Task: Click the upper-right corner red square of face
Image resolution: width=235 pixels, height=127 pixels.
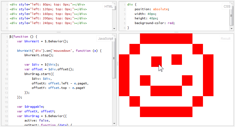Action: point(198,49)
